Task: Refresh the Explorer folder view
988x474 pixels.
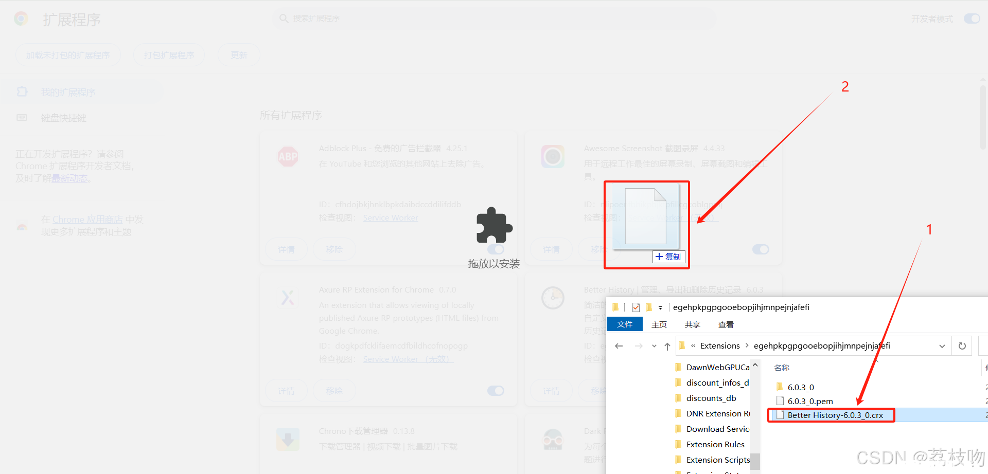Action: tap(962, 346)
